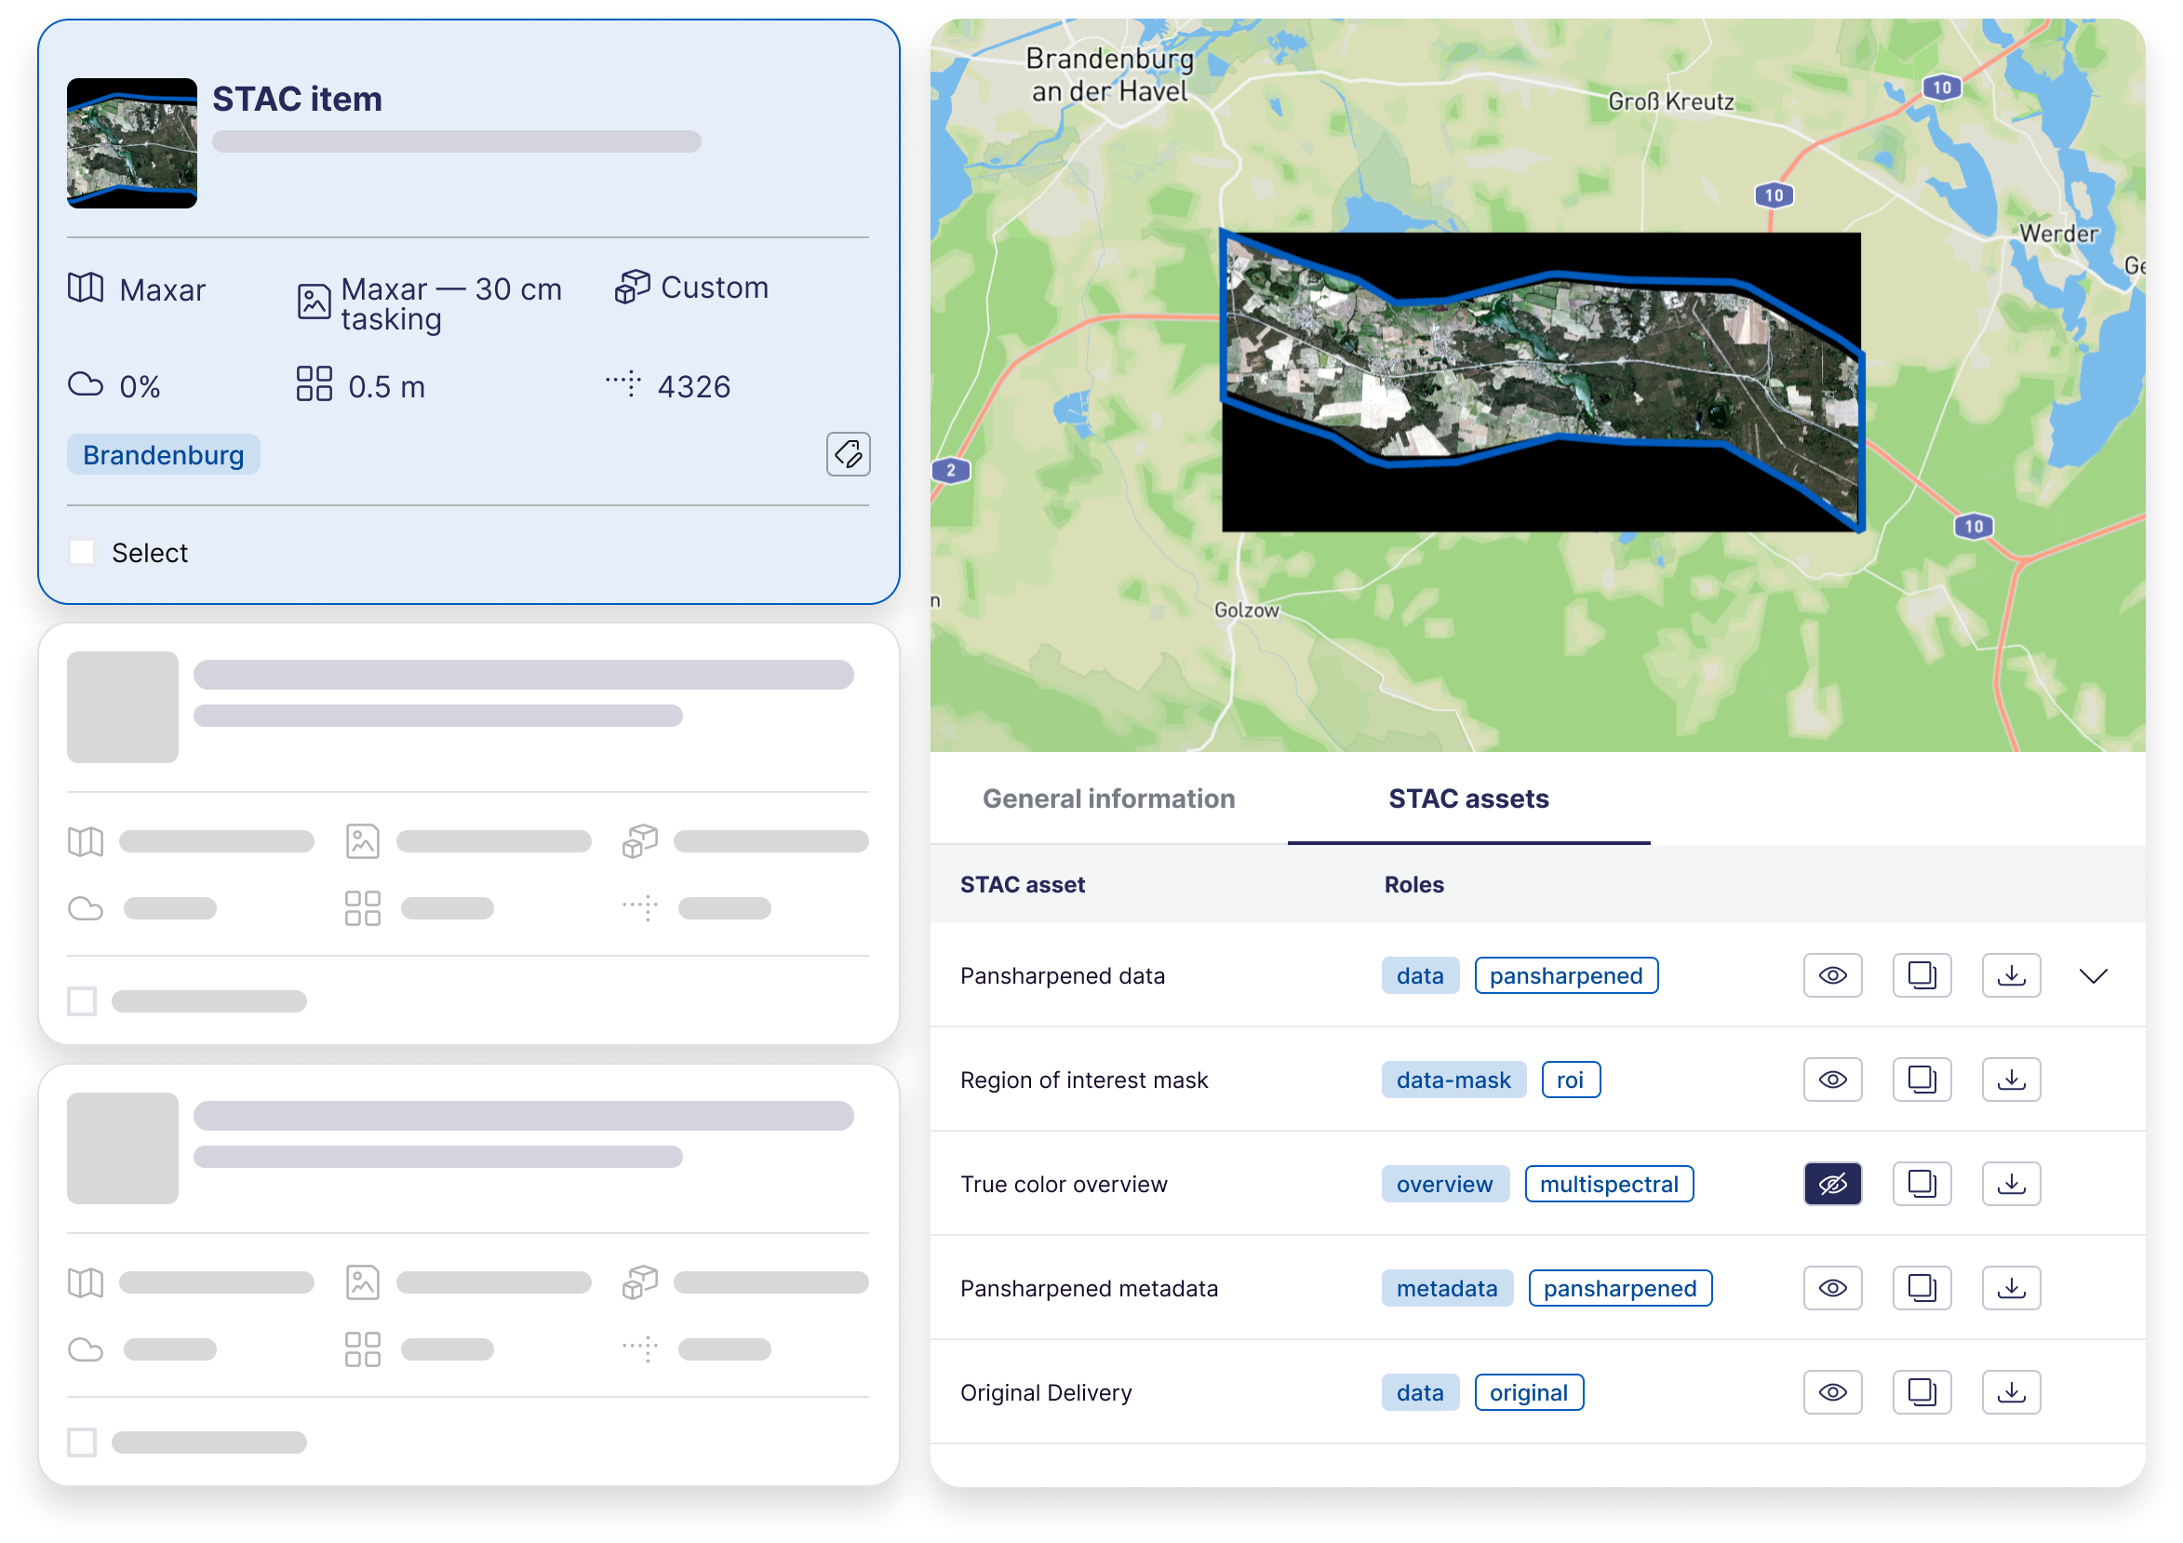Open the STAC item thumbnail image

pyautogui.click(x=132, y=142)
